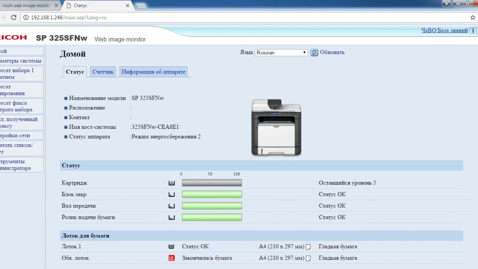Click the red paper-out icon for Обх. лоток

172,258
